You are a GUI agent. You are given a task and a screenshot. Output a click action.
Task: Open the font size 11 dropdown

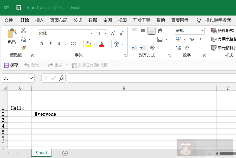(106, 33)
